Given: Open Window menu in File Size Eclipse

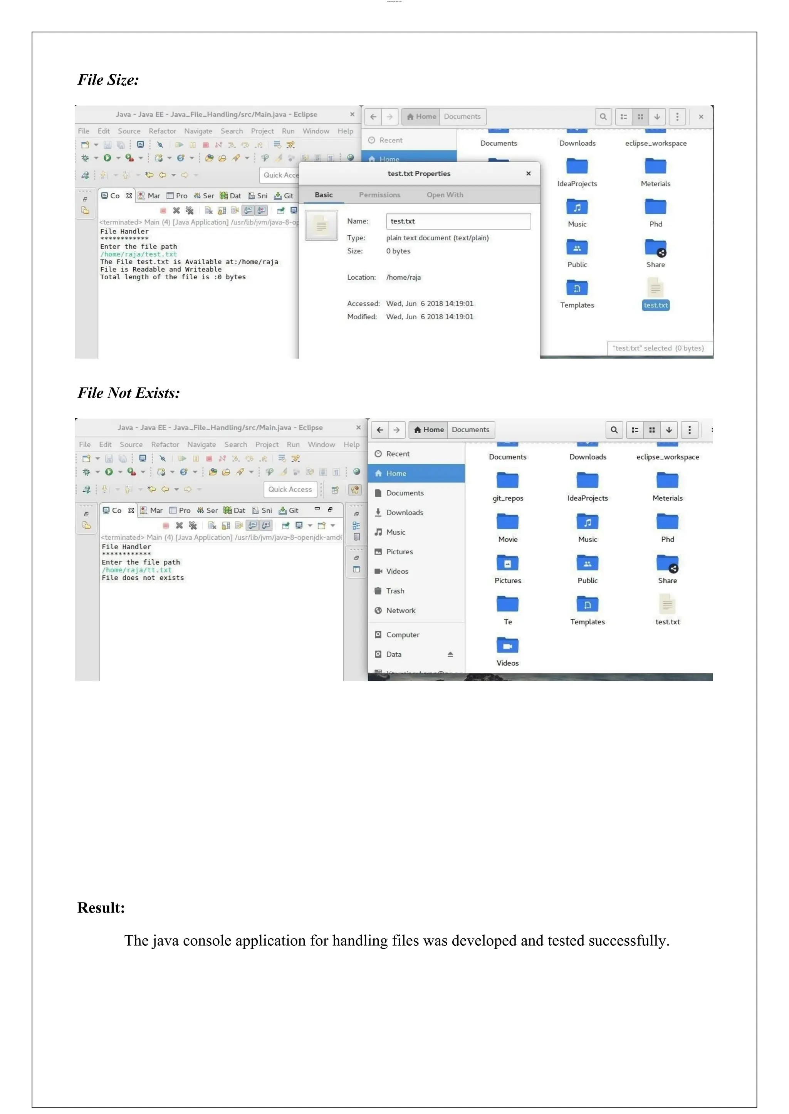Looking at the screenshot, I should click(316, 131).
